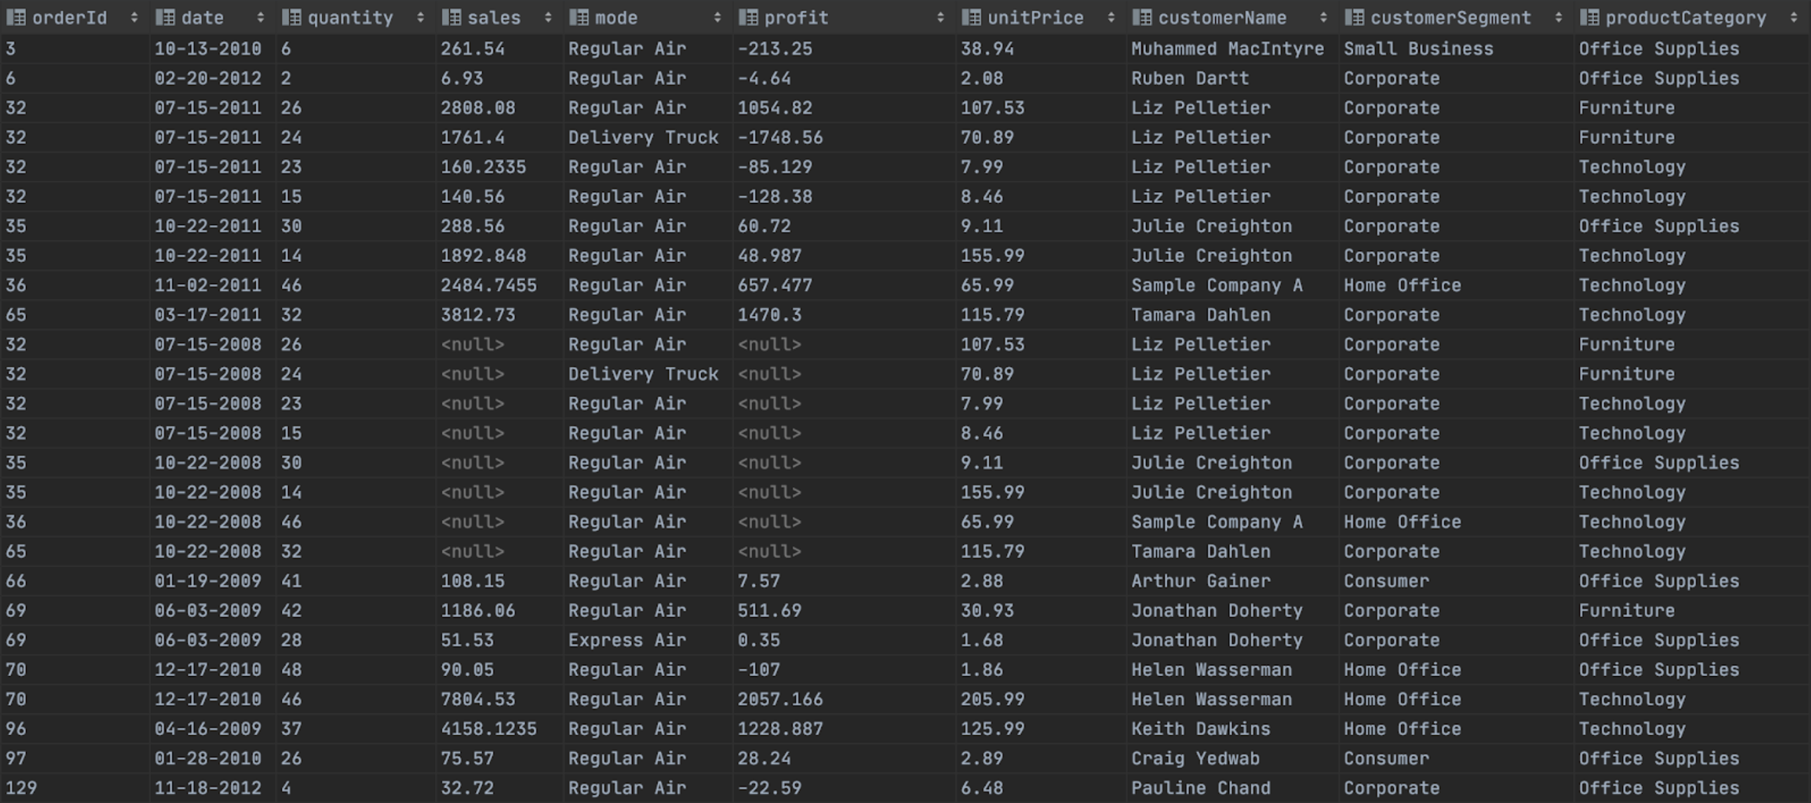The image size is (1811, 803).
Task: Toggle sort arrows on sales column
Action: pyautogui.click(x=548, y=18)
